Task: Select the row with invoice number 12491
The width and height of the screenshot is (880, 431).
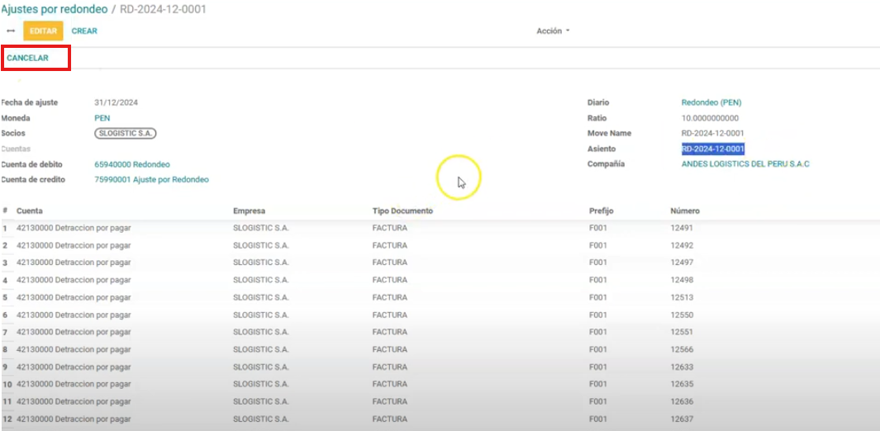Action: pyautogui.click(x=681, y=228)
